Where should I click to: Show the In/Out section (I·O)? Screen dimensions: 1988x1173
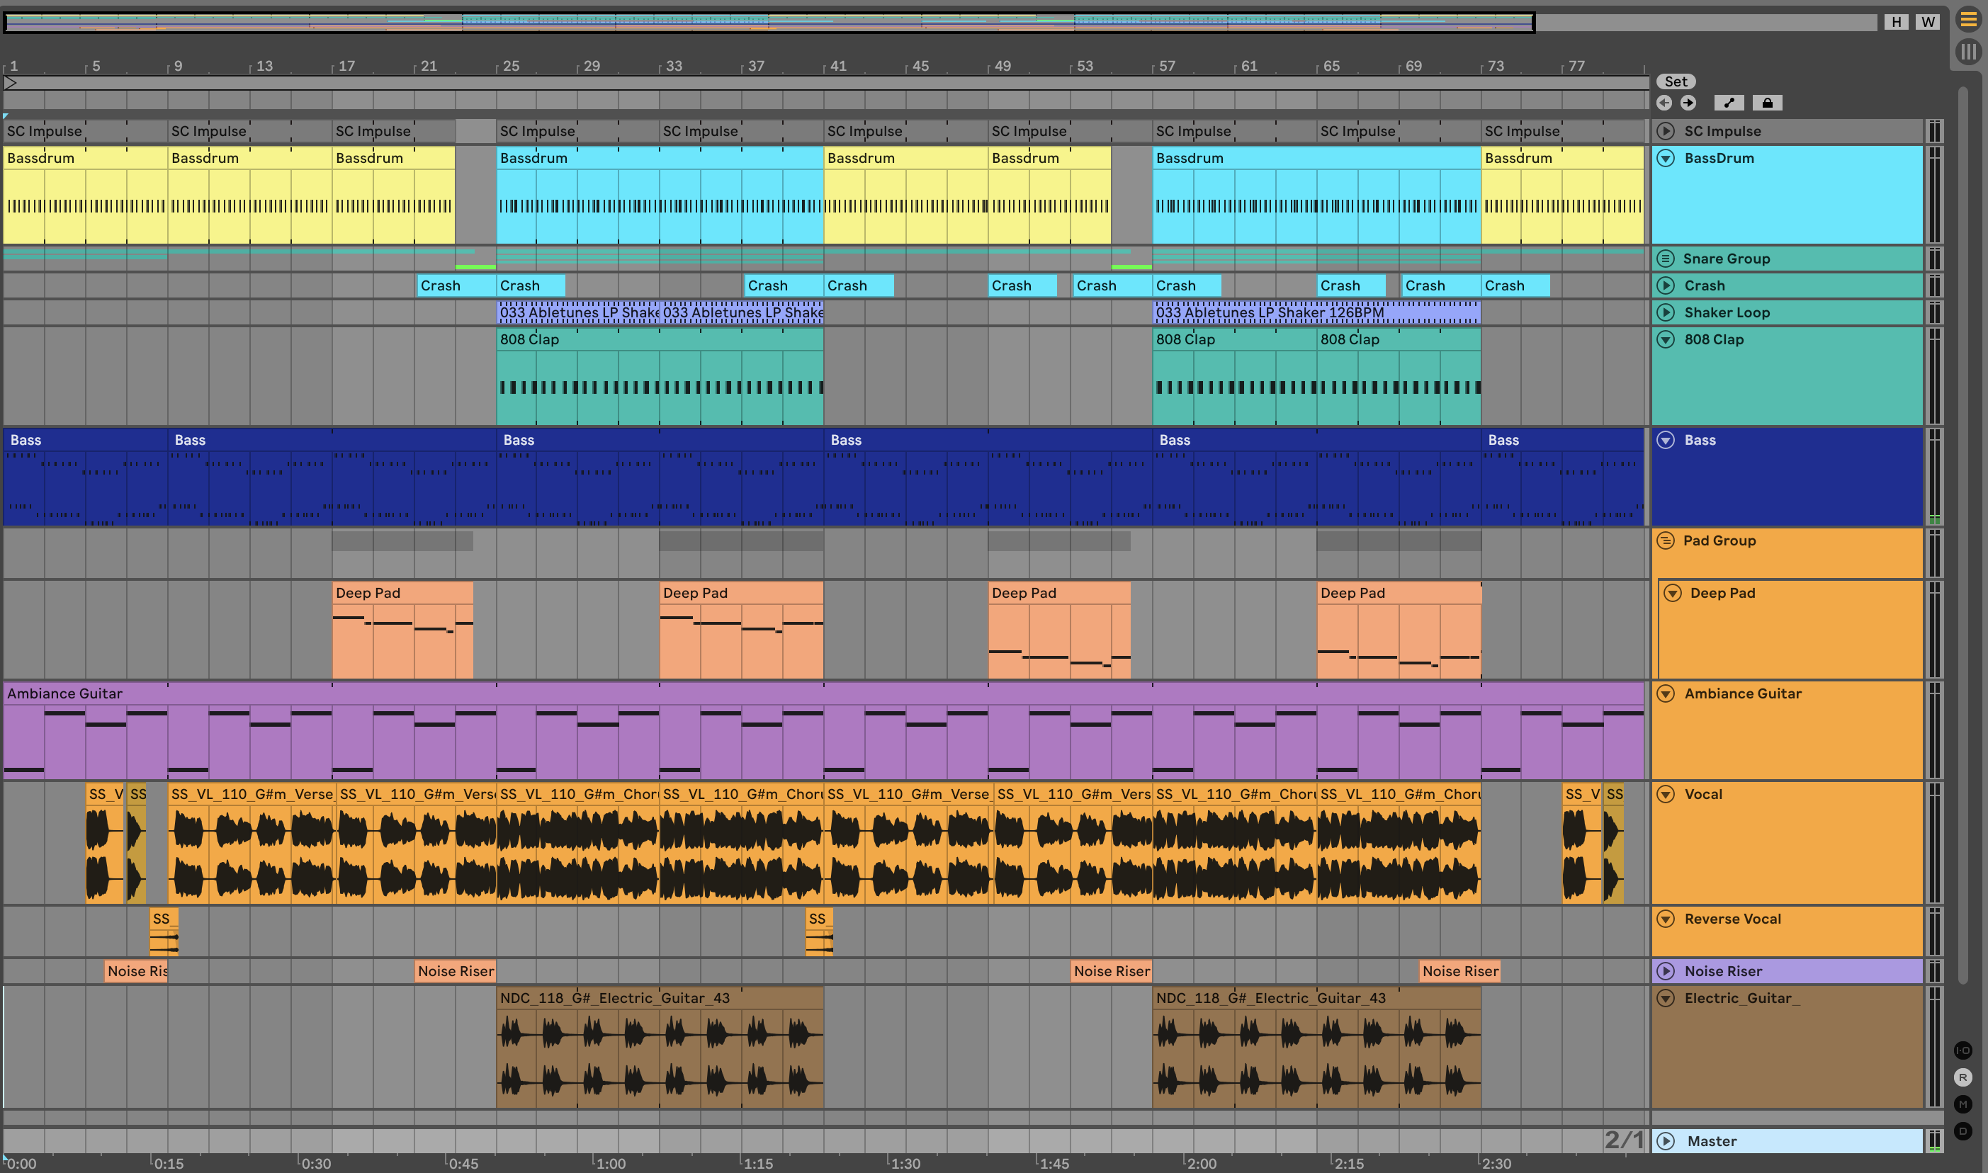[1962, 1050]
